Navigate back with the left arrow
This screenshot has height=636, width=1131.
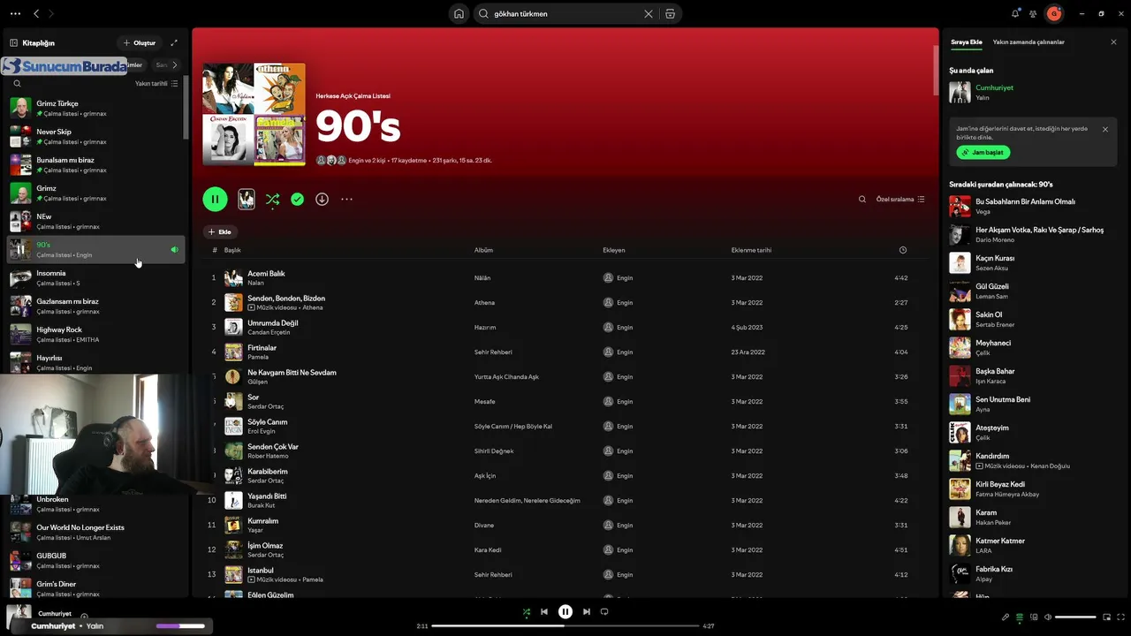[x=36, y=13]
